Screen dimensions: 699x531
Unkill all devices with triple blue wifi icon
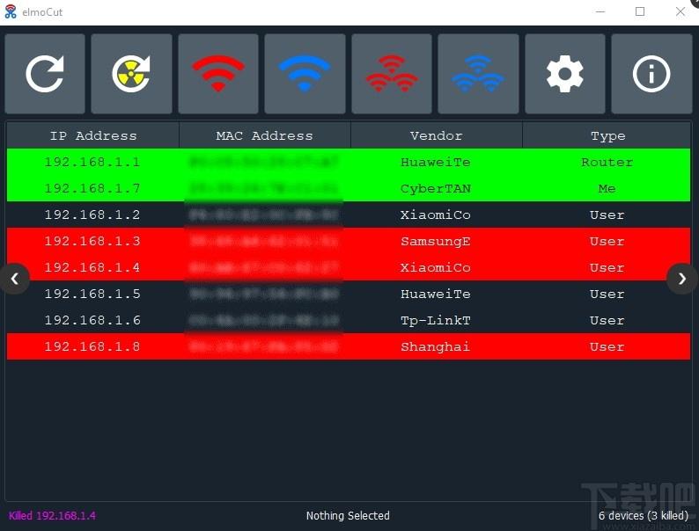point(478,74)
